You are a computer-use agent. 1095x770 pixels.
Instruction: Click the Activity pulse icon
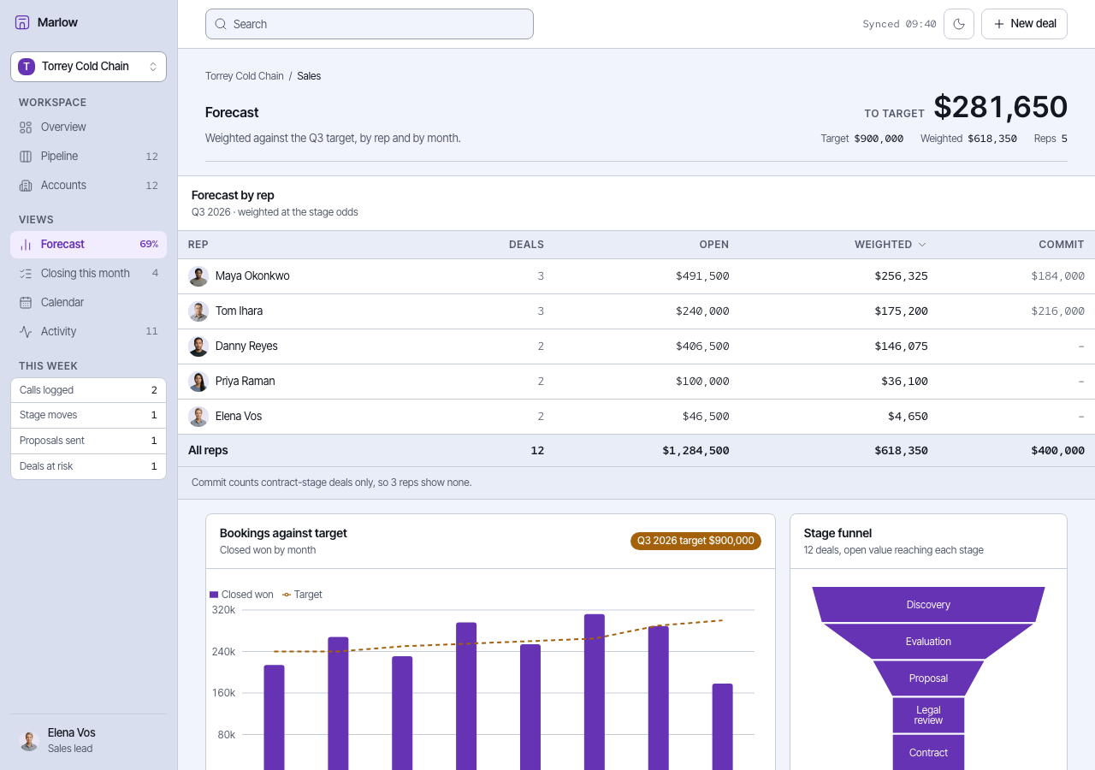point(26,331)
